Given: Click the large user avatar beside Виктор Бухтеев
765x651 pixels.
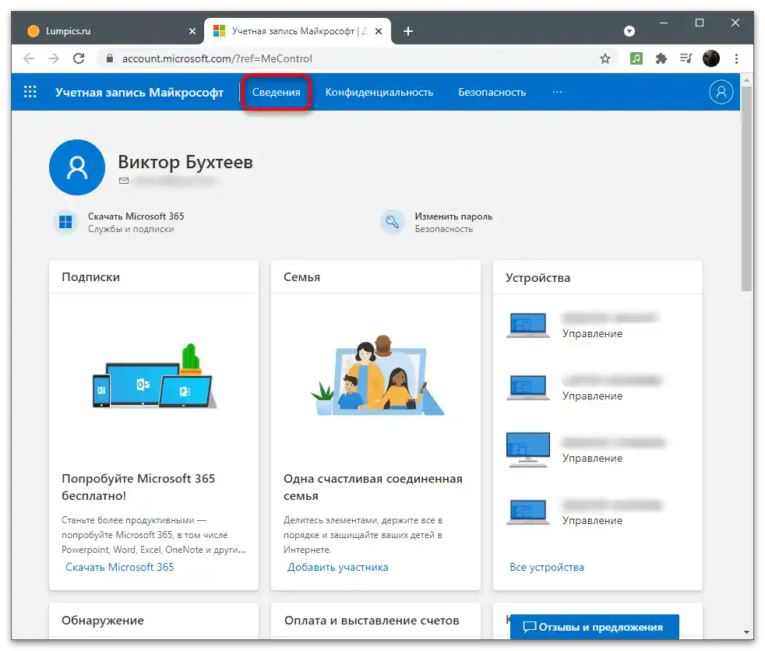Looking at the screenshot, I should click(x=77, y=167).
